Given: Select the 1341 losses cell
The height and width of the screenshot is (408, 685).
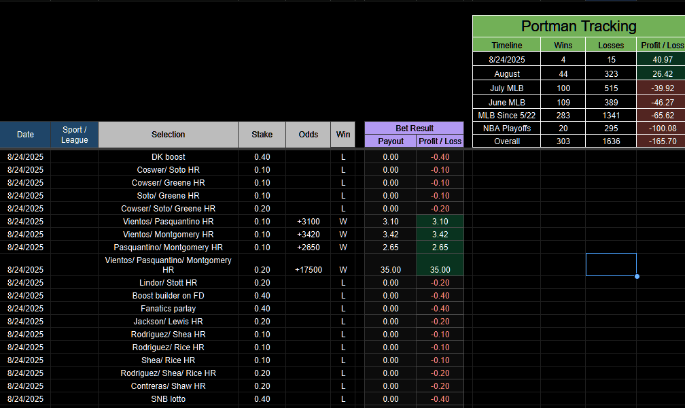Looking at the screenshot, I should [611, 116].
